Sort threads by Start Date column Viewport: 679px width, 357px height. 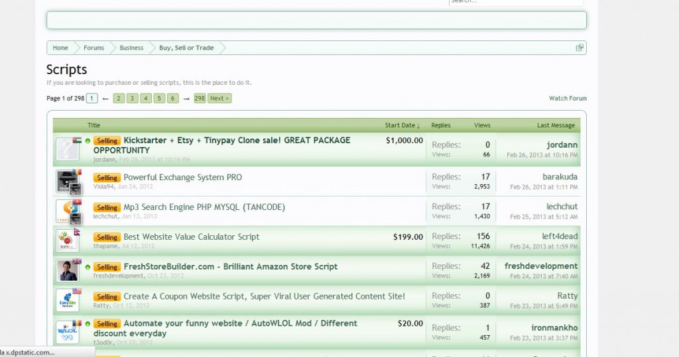point(402,125)
